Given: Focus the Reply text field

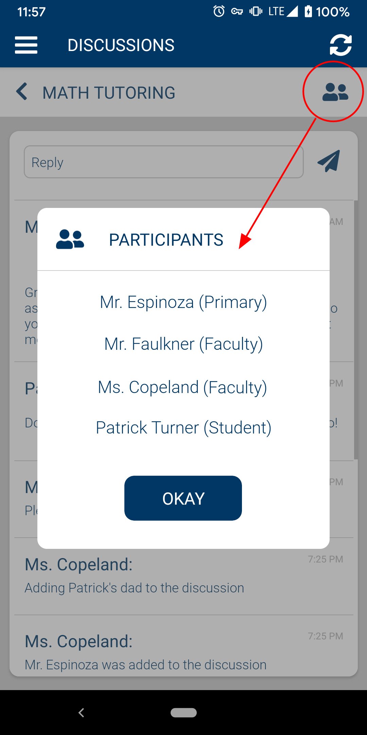Looking at the screenshot, I should pos(164,162).
